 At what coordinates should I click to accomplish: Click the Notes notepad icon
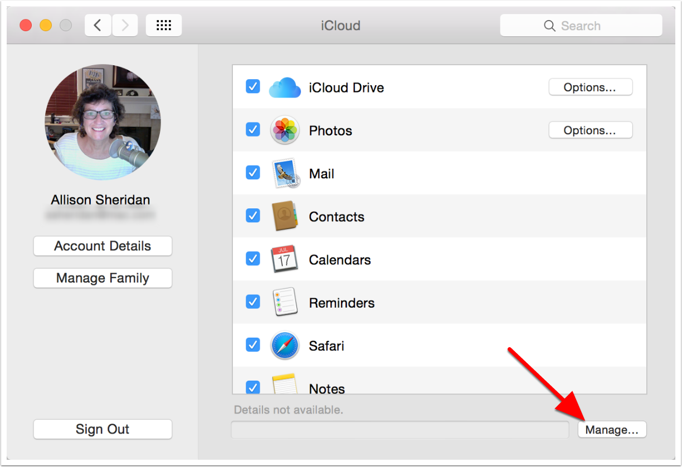[x=285, y=386]
